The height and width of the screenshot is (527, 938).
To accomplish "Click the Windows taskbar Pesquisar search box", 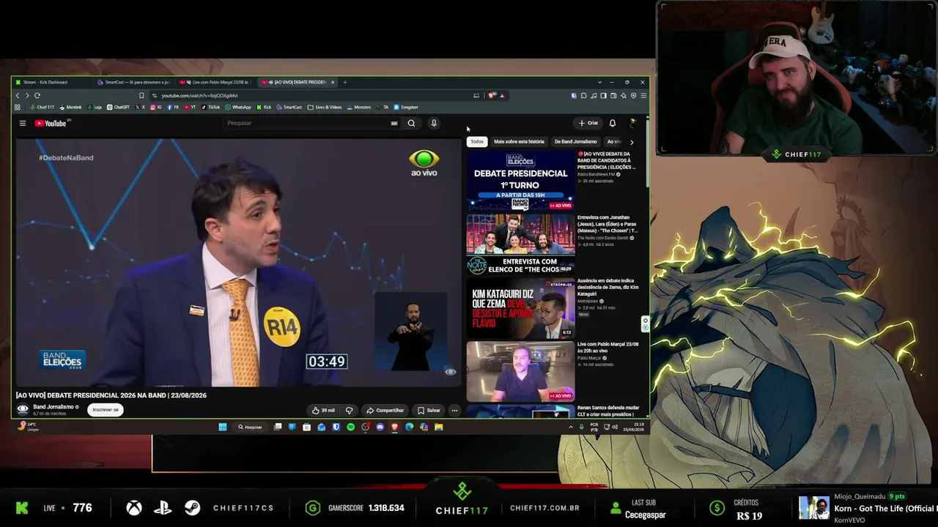I will pos(251,427).
